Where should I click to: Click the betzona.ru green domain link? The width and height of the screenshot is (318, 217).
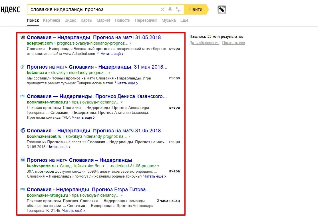click(x=37, y=73)
